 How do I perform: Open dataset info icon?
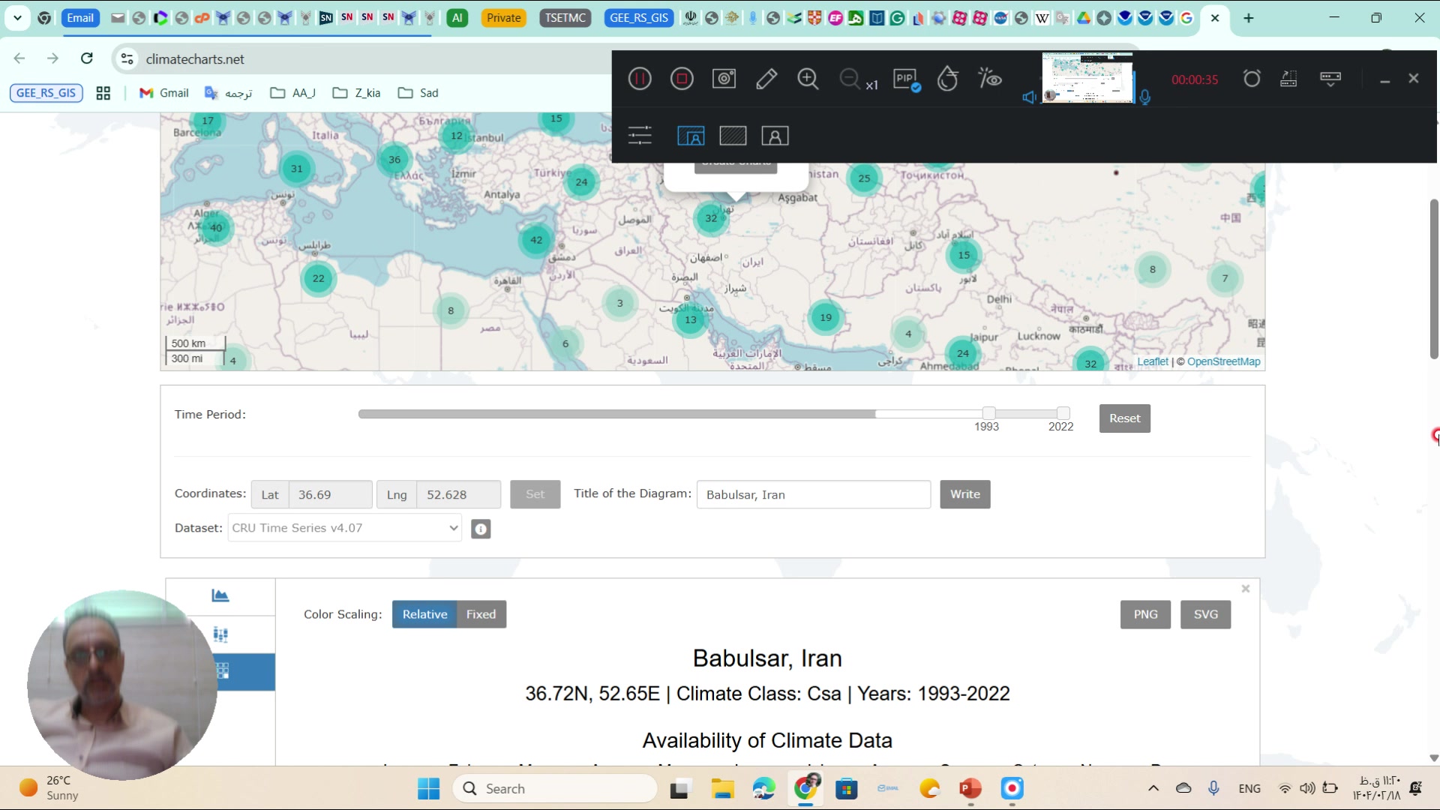tap(481, 529)
